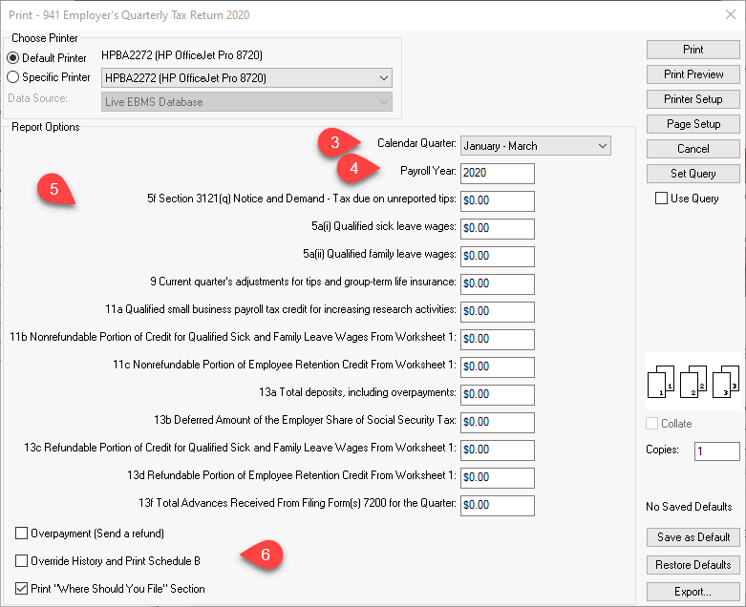Check Overpayment (Send a refund) option

click(x=22, y=533)
